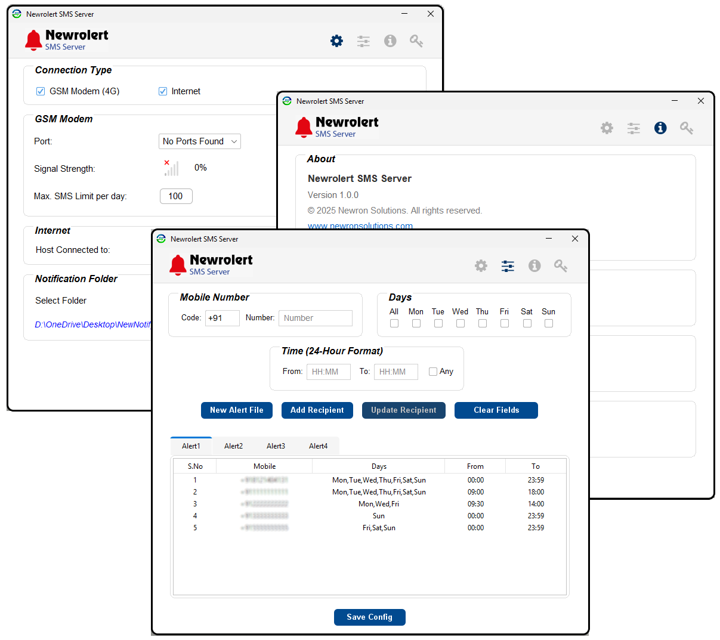Click the signal strength bars icon
Image resolution: width=720 pixels, height=640 pixels.
[171, 168]
